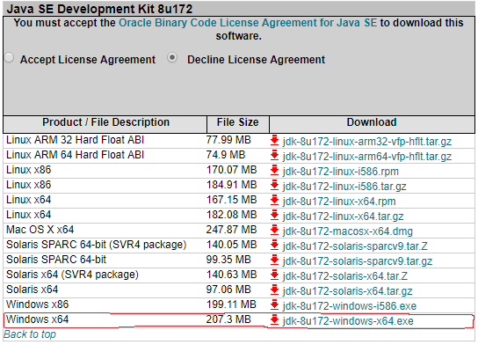Download jdk-8u172-linux-x64.tar.gz link
The width and height of the screenshot is (478, 345).
[343, 217]
